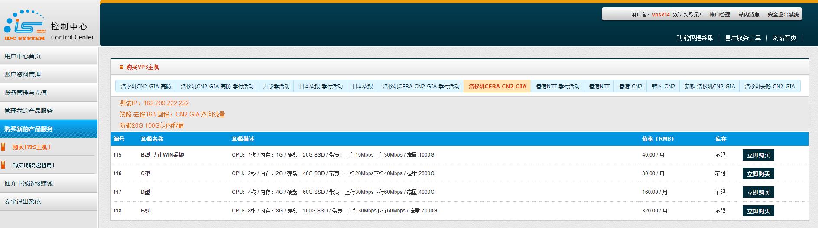
Task: Click 安全退出系统 in the sidebar
Action: (49, 202)
